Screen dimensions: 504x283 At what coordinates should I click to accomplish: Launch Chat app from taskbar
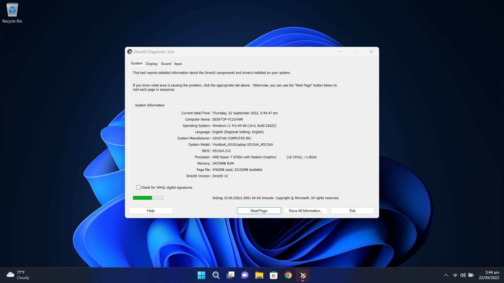coord(245,275)
